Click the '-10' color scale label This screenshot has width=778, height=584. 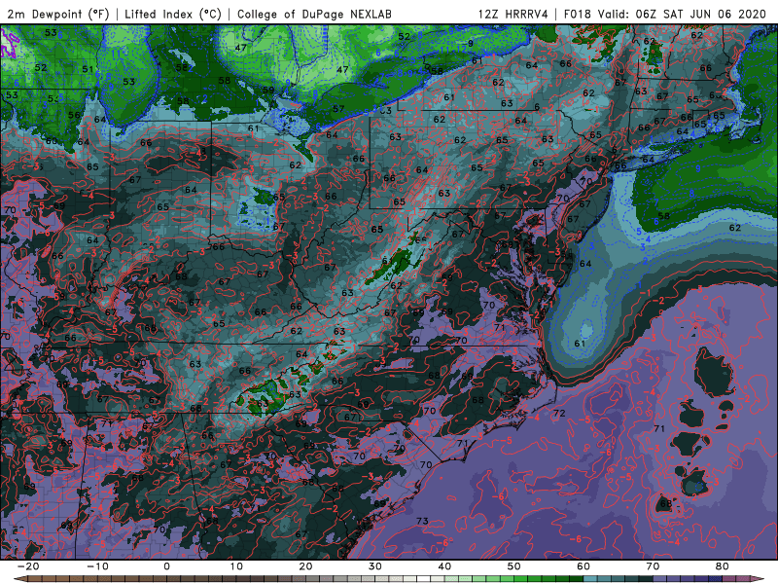(97, 566)
